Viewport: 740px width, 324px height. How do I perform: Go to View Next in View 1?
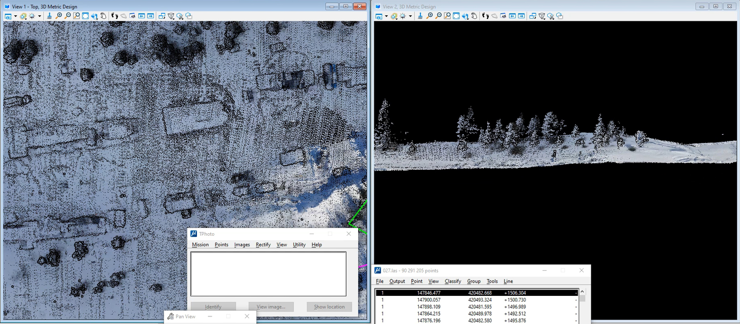coord(150,16)
